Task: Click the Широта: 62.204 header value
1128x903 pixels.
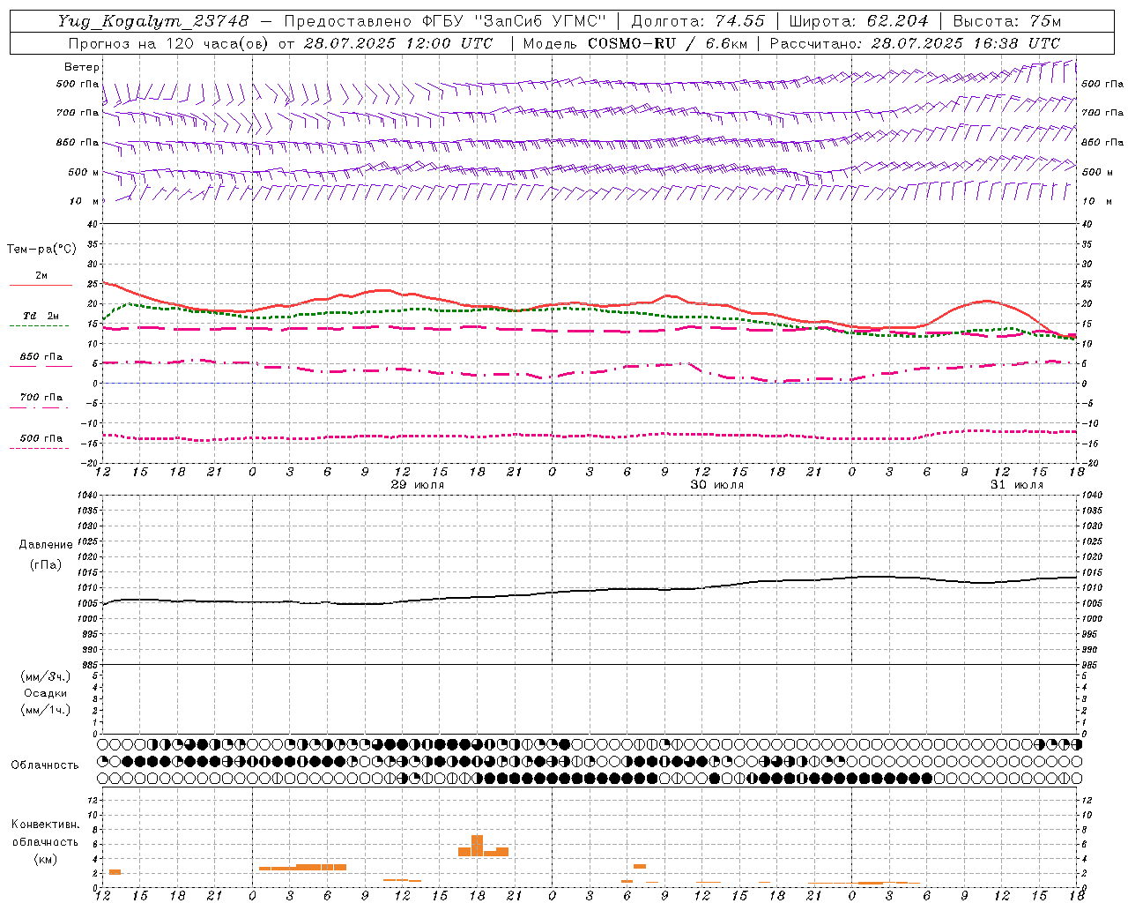Action: (x=858, y=21)
